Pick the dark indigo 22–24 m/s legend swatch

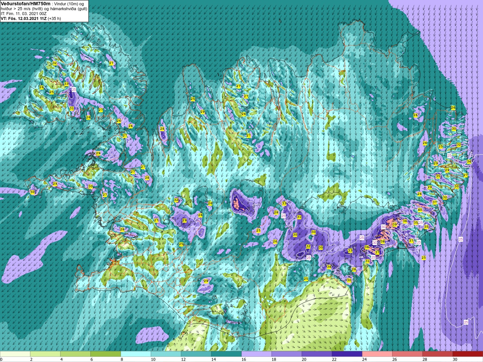347,354
